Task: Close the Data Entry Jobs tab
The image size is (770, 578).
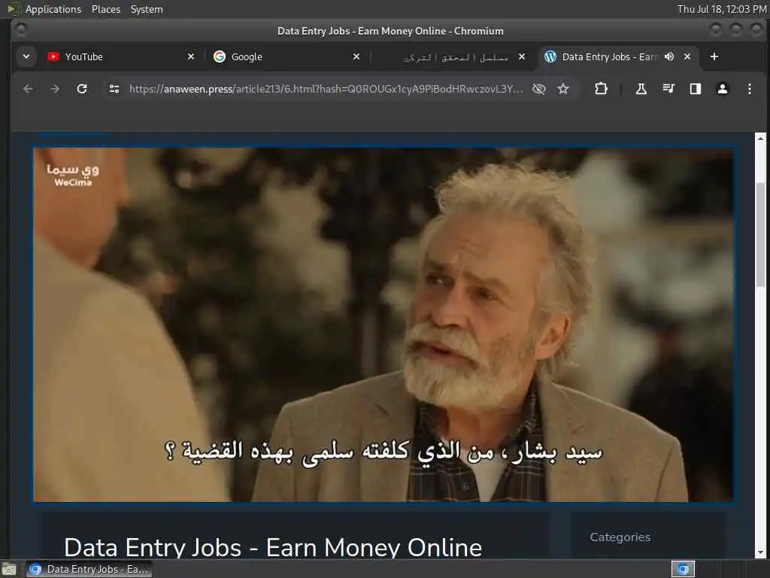Action: coord(687,56)
